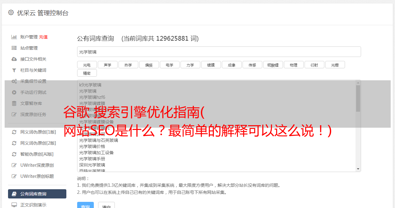Image resolution: width=395 pixels, height=208 pixels.
Task: Click the refresh icon for 同义词伪原创[1版]
Action: point(14,132)
